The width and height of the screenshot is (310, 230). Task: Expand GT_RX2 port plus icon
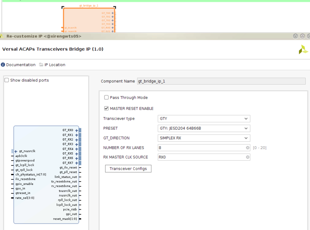click(76, 140)
